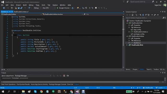Open the Title member dropdown
Image resolution: width=167 pixels, height=94 pixels.
point(104,14)
